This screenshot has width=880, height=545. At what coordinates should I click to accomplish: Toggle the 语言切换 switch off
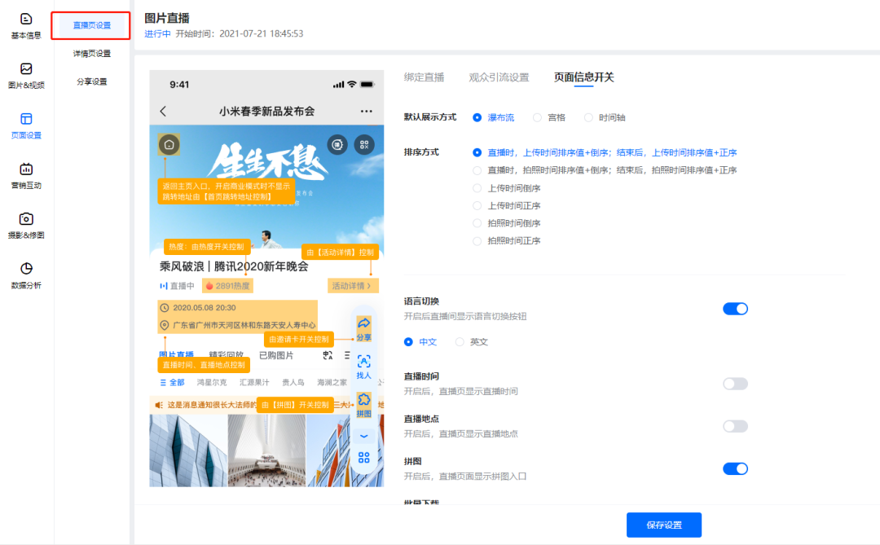coord(735,309)
